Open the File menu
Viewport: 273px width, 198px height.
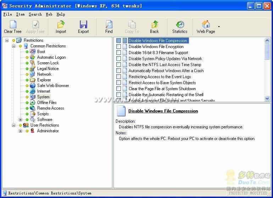point(7,14)
